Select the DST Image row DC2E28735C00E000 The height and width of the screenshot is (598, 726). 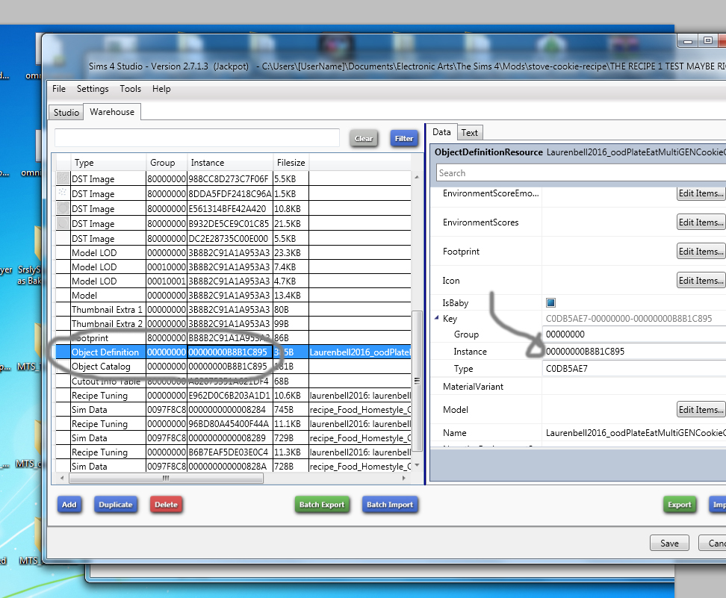(x=233, y=238)
